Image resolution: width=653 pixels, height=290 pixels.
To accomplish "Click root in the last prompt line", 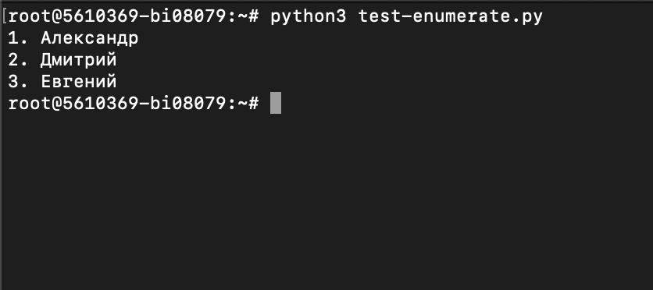I will [29, 104].
